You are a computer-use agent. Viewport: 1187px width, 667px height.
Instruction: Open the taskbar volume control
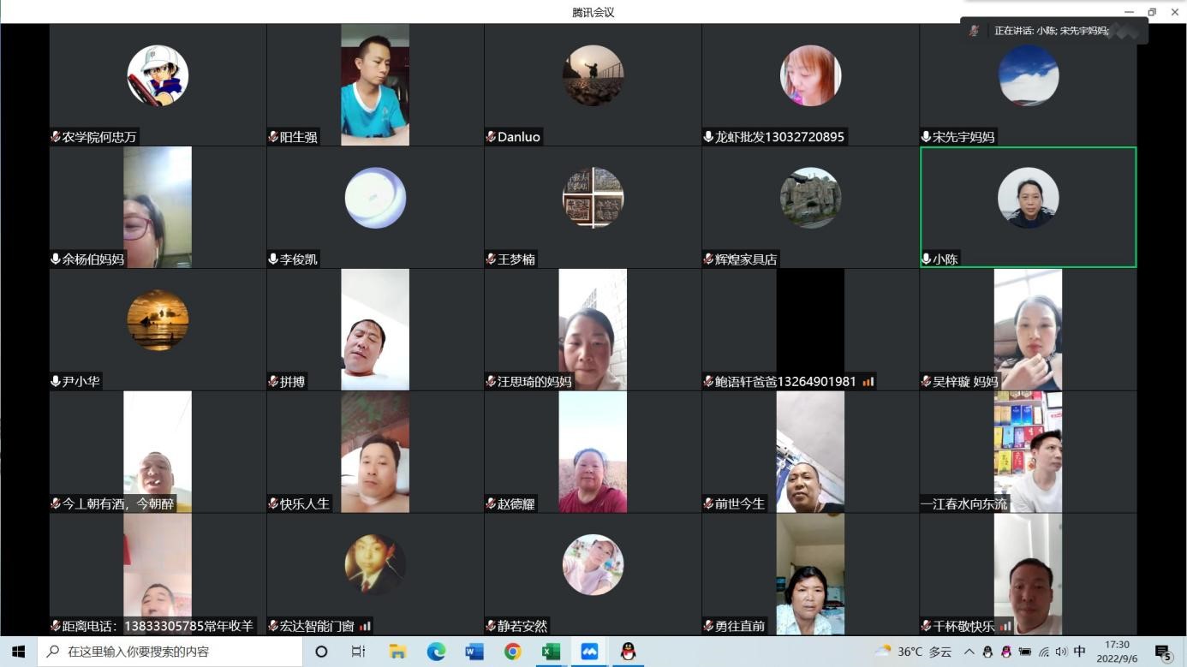pyautogui.click(x=1061, y=652)
